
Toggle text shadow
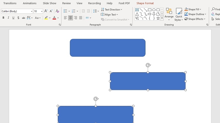(x=18, y=18)
